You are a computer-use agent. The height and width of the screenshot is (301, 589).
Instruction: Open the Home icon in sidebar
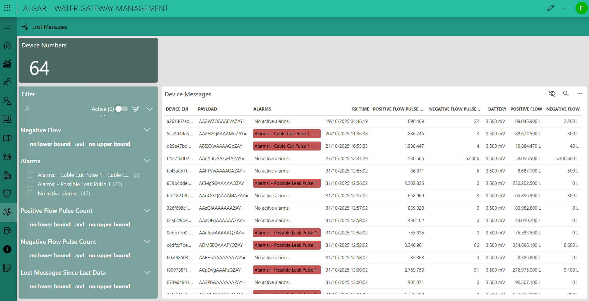click(x=7, y=45)
